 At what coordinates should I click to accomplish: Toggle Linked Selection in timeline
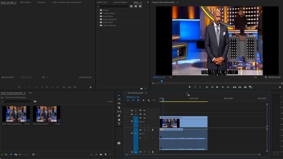[138, 100]
